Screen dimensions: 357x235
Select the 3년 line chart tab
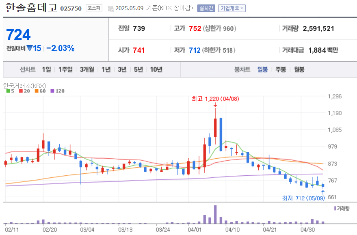coord(122,69)
